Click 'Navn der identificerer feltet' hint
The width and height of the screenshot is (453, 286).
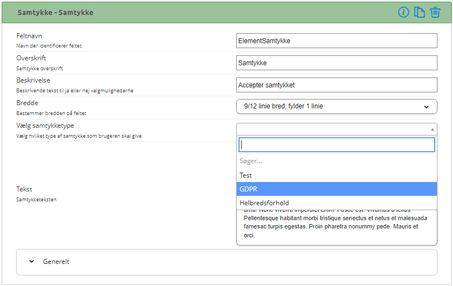49,46
